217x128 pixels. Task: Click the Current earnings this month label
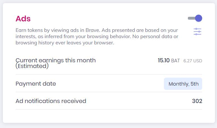(x=56, y=60)
